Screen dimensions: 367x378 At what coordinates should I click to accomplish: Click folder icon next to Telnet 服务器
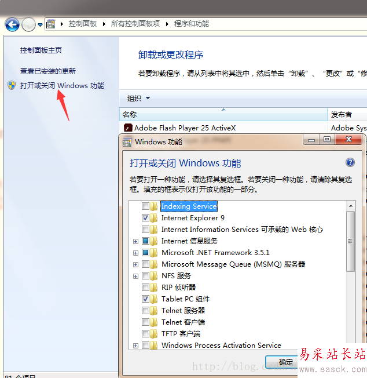pyautogui.click(x=153, y=311)
